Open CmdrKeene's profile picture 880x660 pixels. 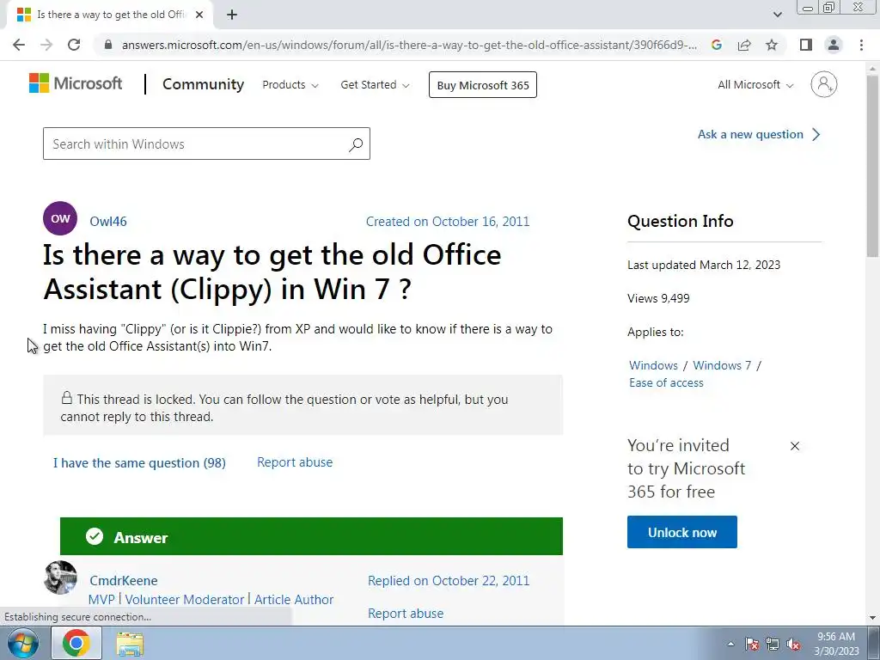point(60,577)
